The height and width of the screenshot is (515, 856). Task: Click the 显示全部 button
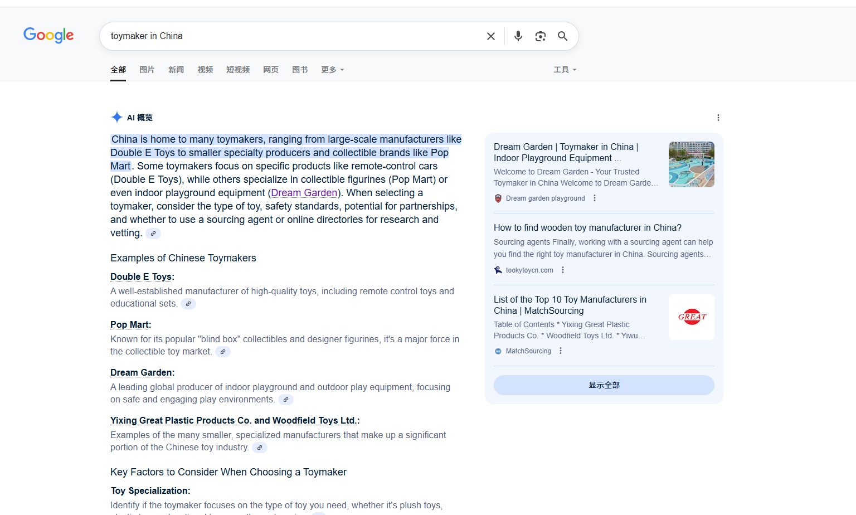604,385
